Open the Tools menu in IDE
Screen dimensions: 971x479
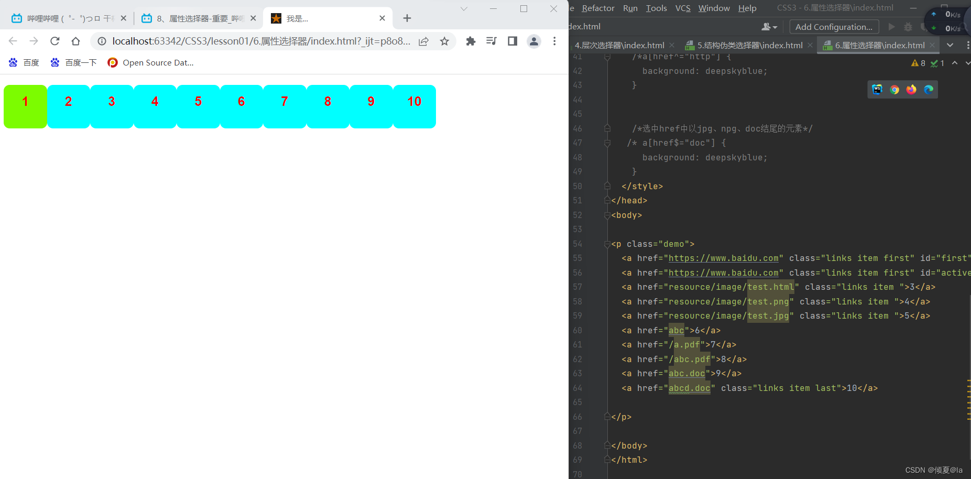click(657, 8)
